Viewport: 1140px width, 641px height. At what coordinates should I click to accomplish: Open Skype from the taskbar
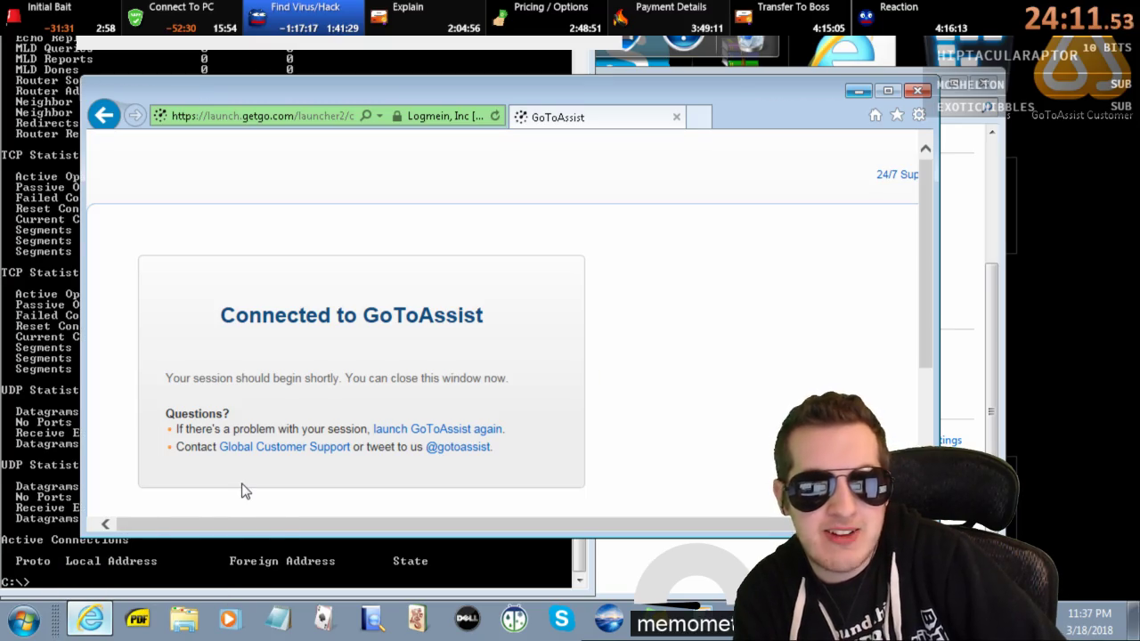[x=562, y=618]
